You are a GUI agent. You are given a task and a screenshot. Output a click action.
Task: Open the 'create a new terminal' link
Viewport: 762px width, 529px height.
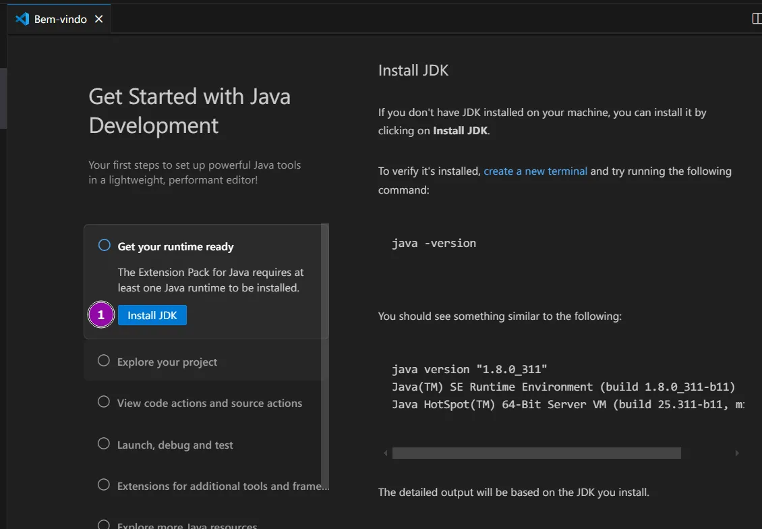click(535, 171)
